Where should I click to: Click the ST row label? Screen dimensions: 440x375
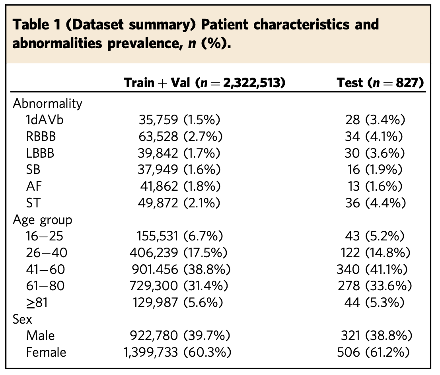tap(33, 203)
